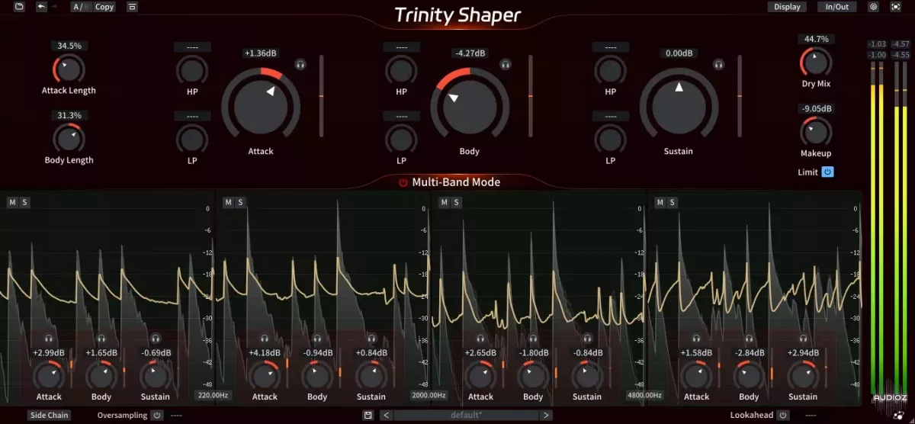The image size is (915, 424).
Task: Click the Body section LP filter knob
Action: point(401,139)
